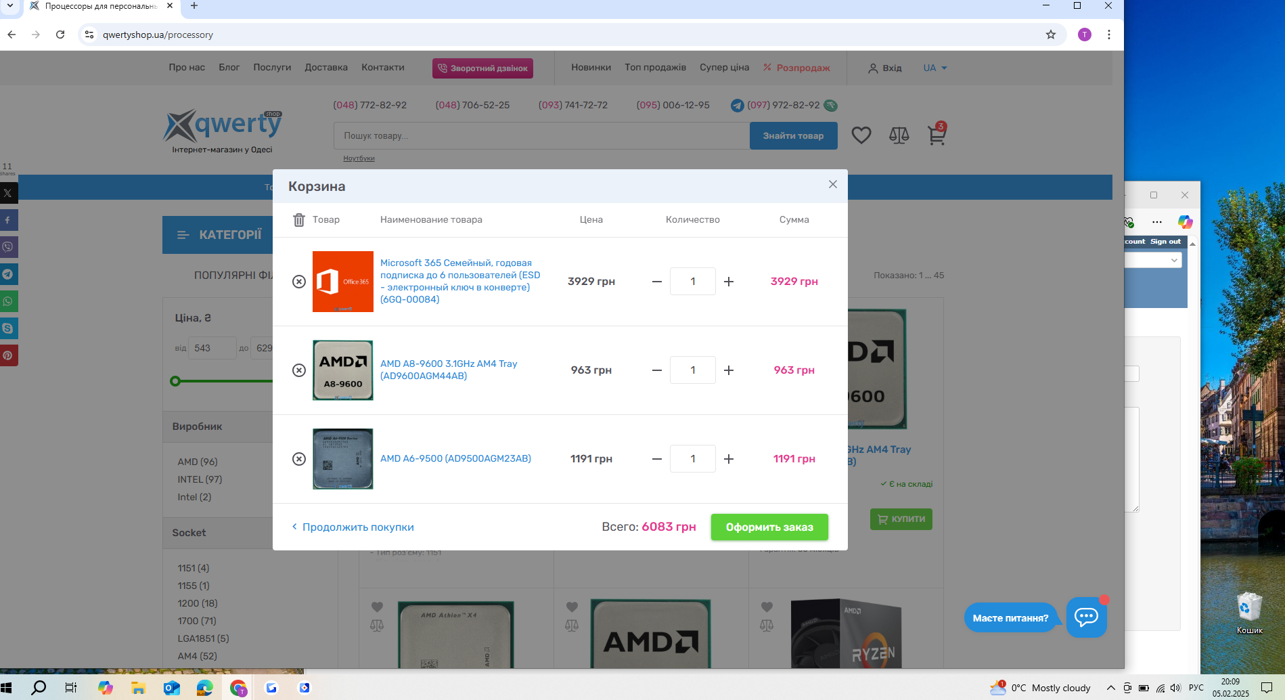Click the Ціна minimum price field

[212, 348]
